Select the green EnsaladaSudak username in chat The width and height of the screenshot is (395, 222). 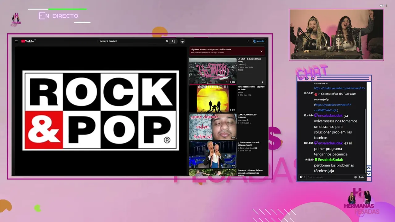331,160
